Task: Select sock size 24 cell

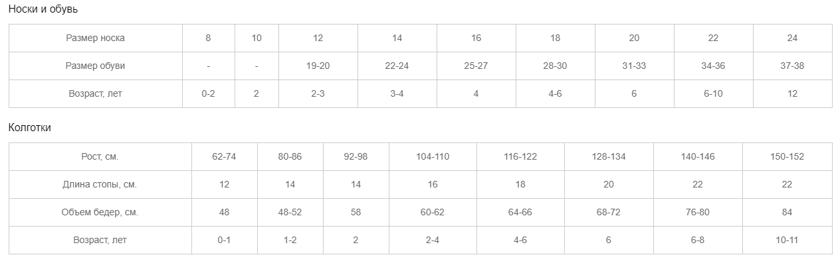Action: click(x=792, y=38)
